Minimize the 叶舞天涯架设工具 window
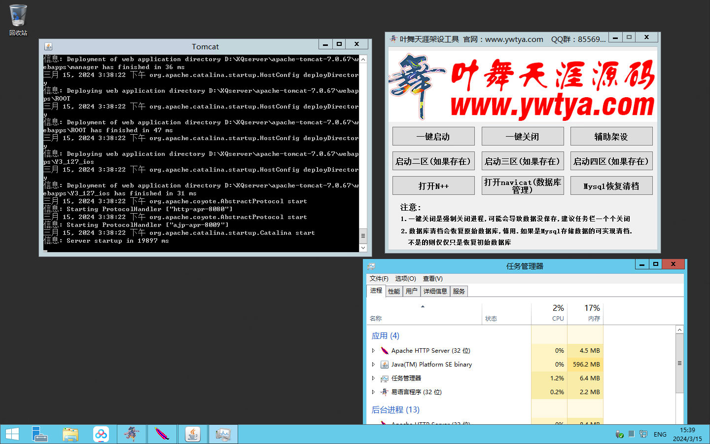Screen dimensions: 710x444 click(615, 37)
